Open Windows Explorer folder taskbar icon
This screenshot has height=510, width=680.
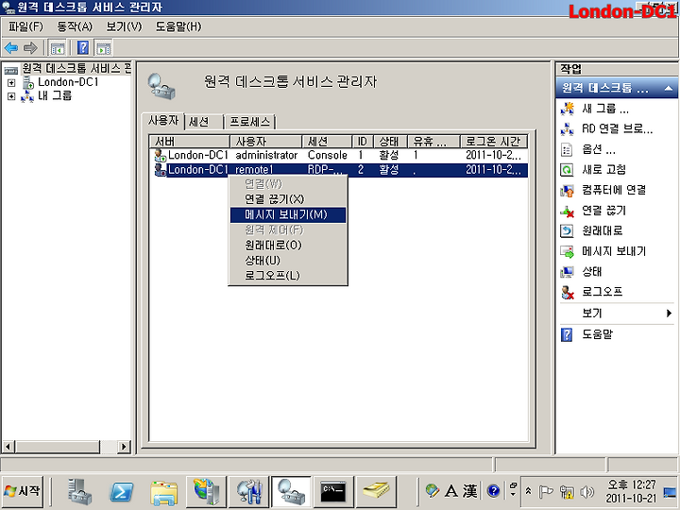tap(164, 492)
